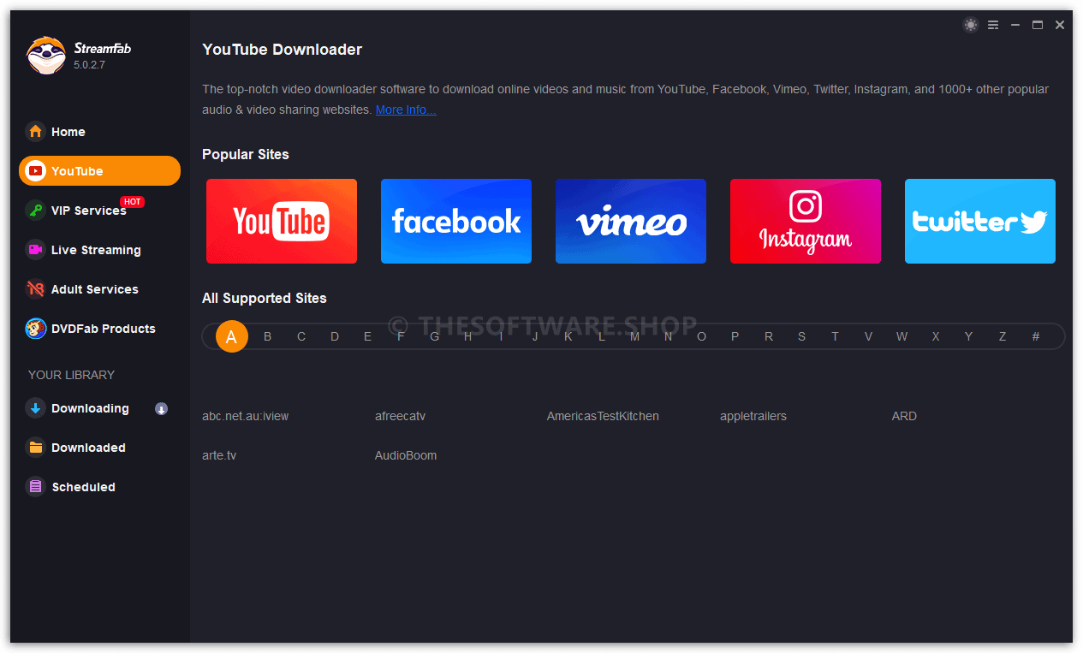This screenshot has height=653, width=1083.
Task: Select letter R in site index
Action: (x=769, y=336)
